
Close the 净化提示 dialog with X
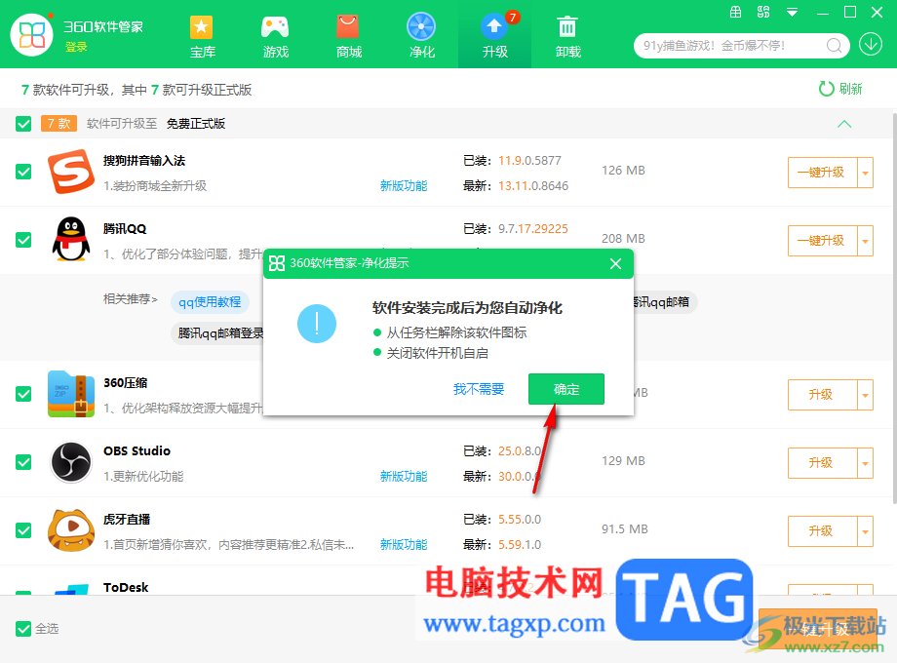[615, 263]
